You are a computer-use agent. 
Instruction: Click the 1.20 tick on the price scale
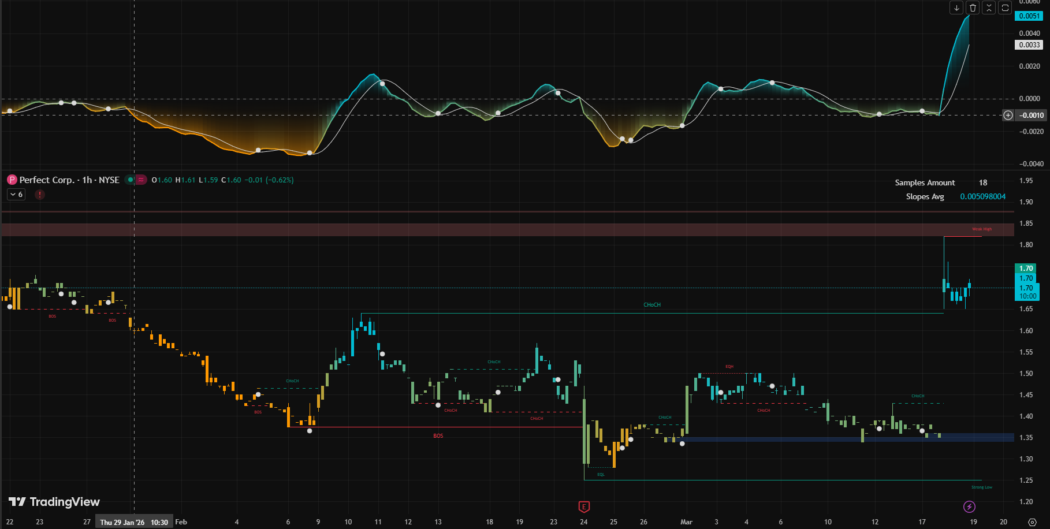click(1026, 502)
